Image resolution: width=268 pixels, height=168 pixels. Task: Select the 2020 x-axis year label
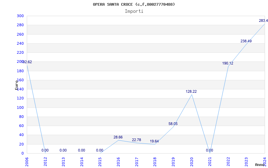[x=191, y=162]
